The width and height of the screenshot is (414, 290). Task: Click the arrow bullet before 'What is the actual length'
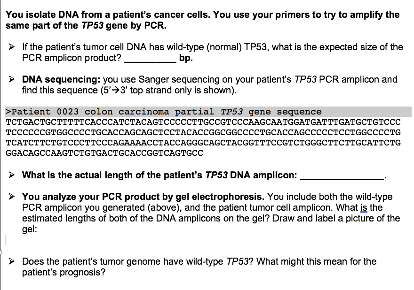(11, 175)
